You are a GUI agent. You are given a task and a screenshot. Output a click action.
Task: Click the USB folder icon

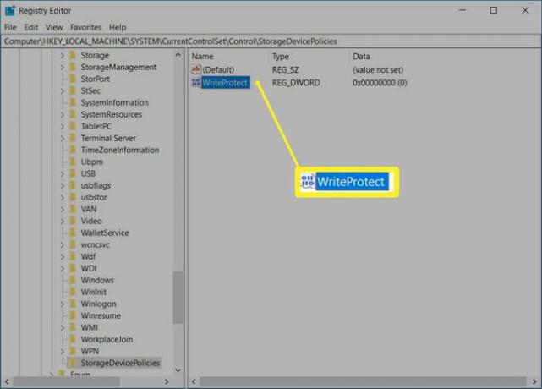73,173
